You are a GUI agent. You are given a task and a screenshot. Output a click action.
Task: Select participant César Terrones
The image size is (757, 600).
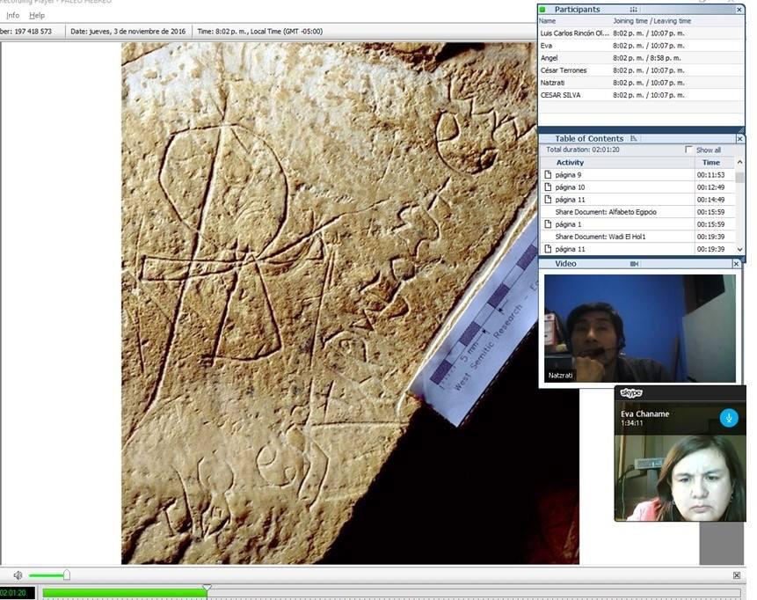click(x=641, y=70)
